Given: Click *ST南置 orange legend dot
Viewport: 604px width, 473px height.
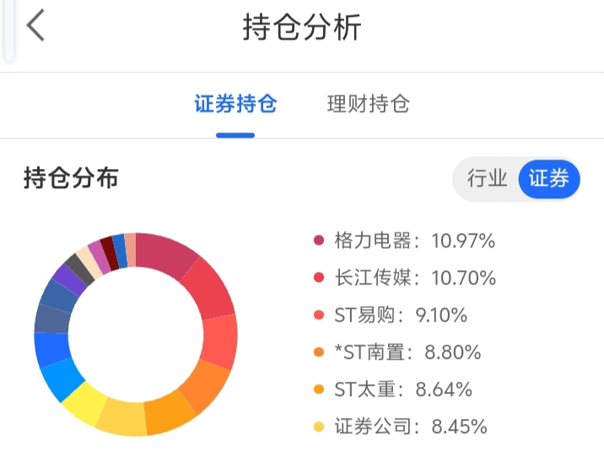Looking at the screenshot, I should [319, 352].
